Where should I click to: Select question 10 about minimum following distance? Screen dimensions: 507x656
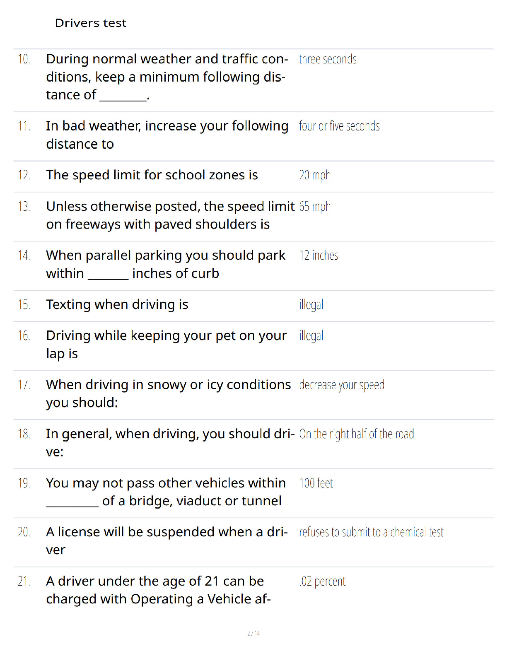point(167,77)
